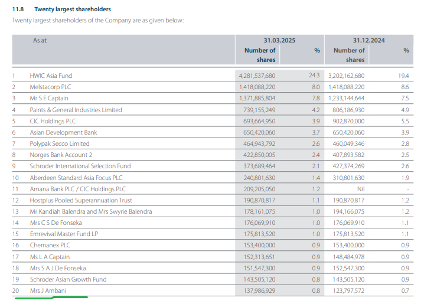Image resolution: width=434 pixels, height=304 pixels.
Task: Click share count "194,166,075"
Action: click(x=348, y=212)
